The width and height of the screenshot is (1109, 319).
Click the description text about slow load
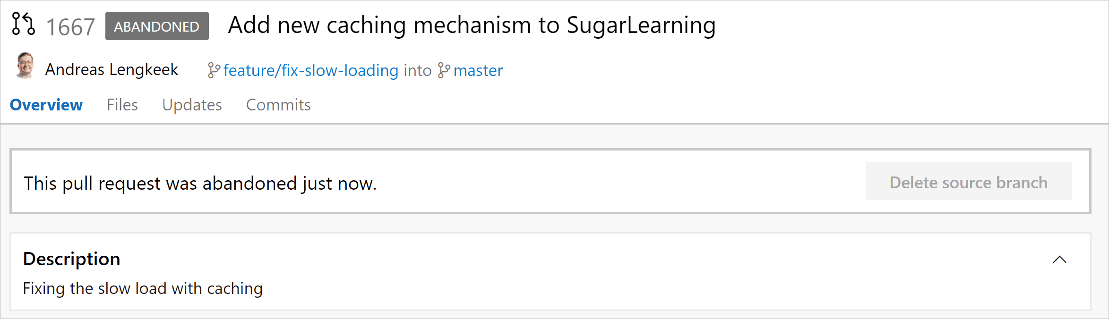143,288
